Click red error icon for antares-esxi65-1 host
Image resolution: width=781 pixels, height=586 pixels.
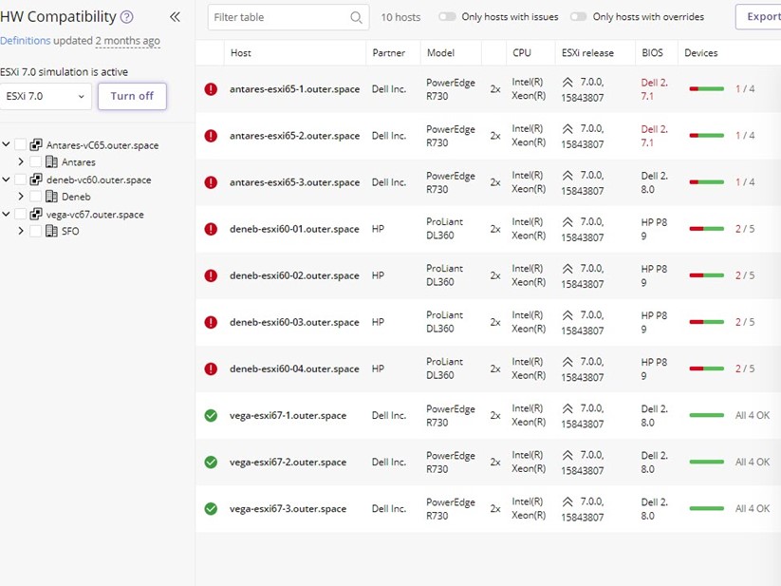tap(211, 89)
